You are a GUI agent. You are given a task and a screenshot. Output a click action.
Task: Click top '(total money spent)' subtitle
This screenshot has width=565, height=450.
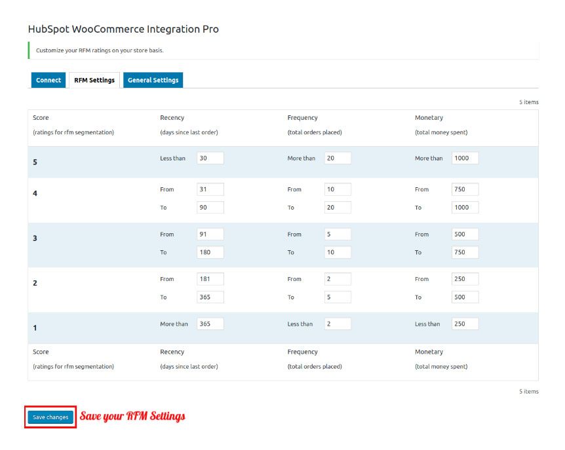(x=441, y=132)
